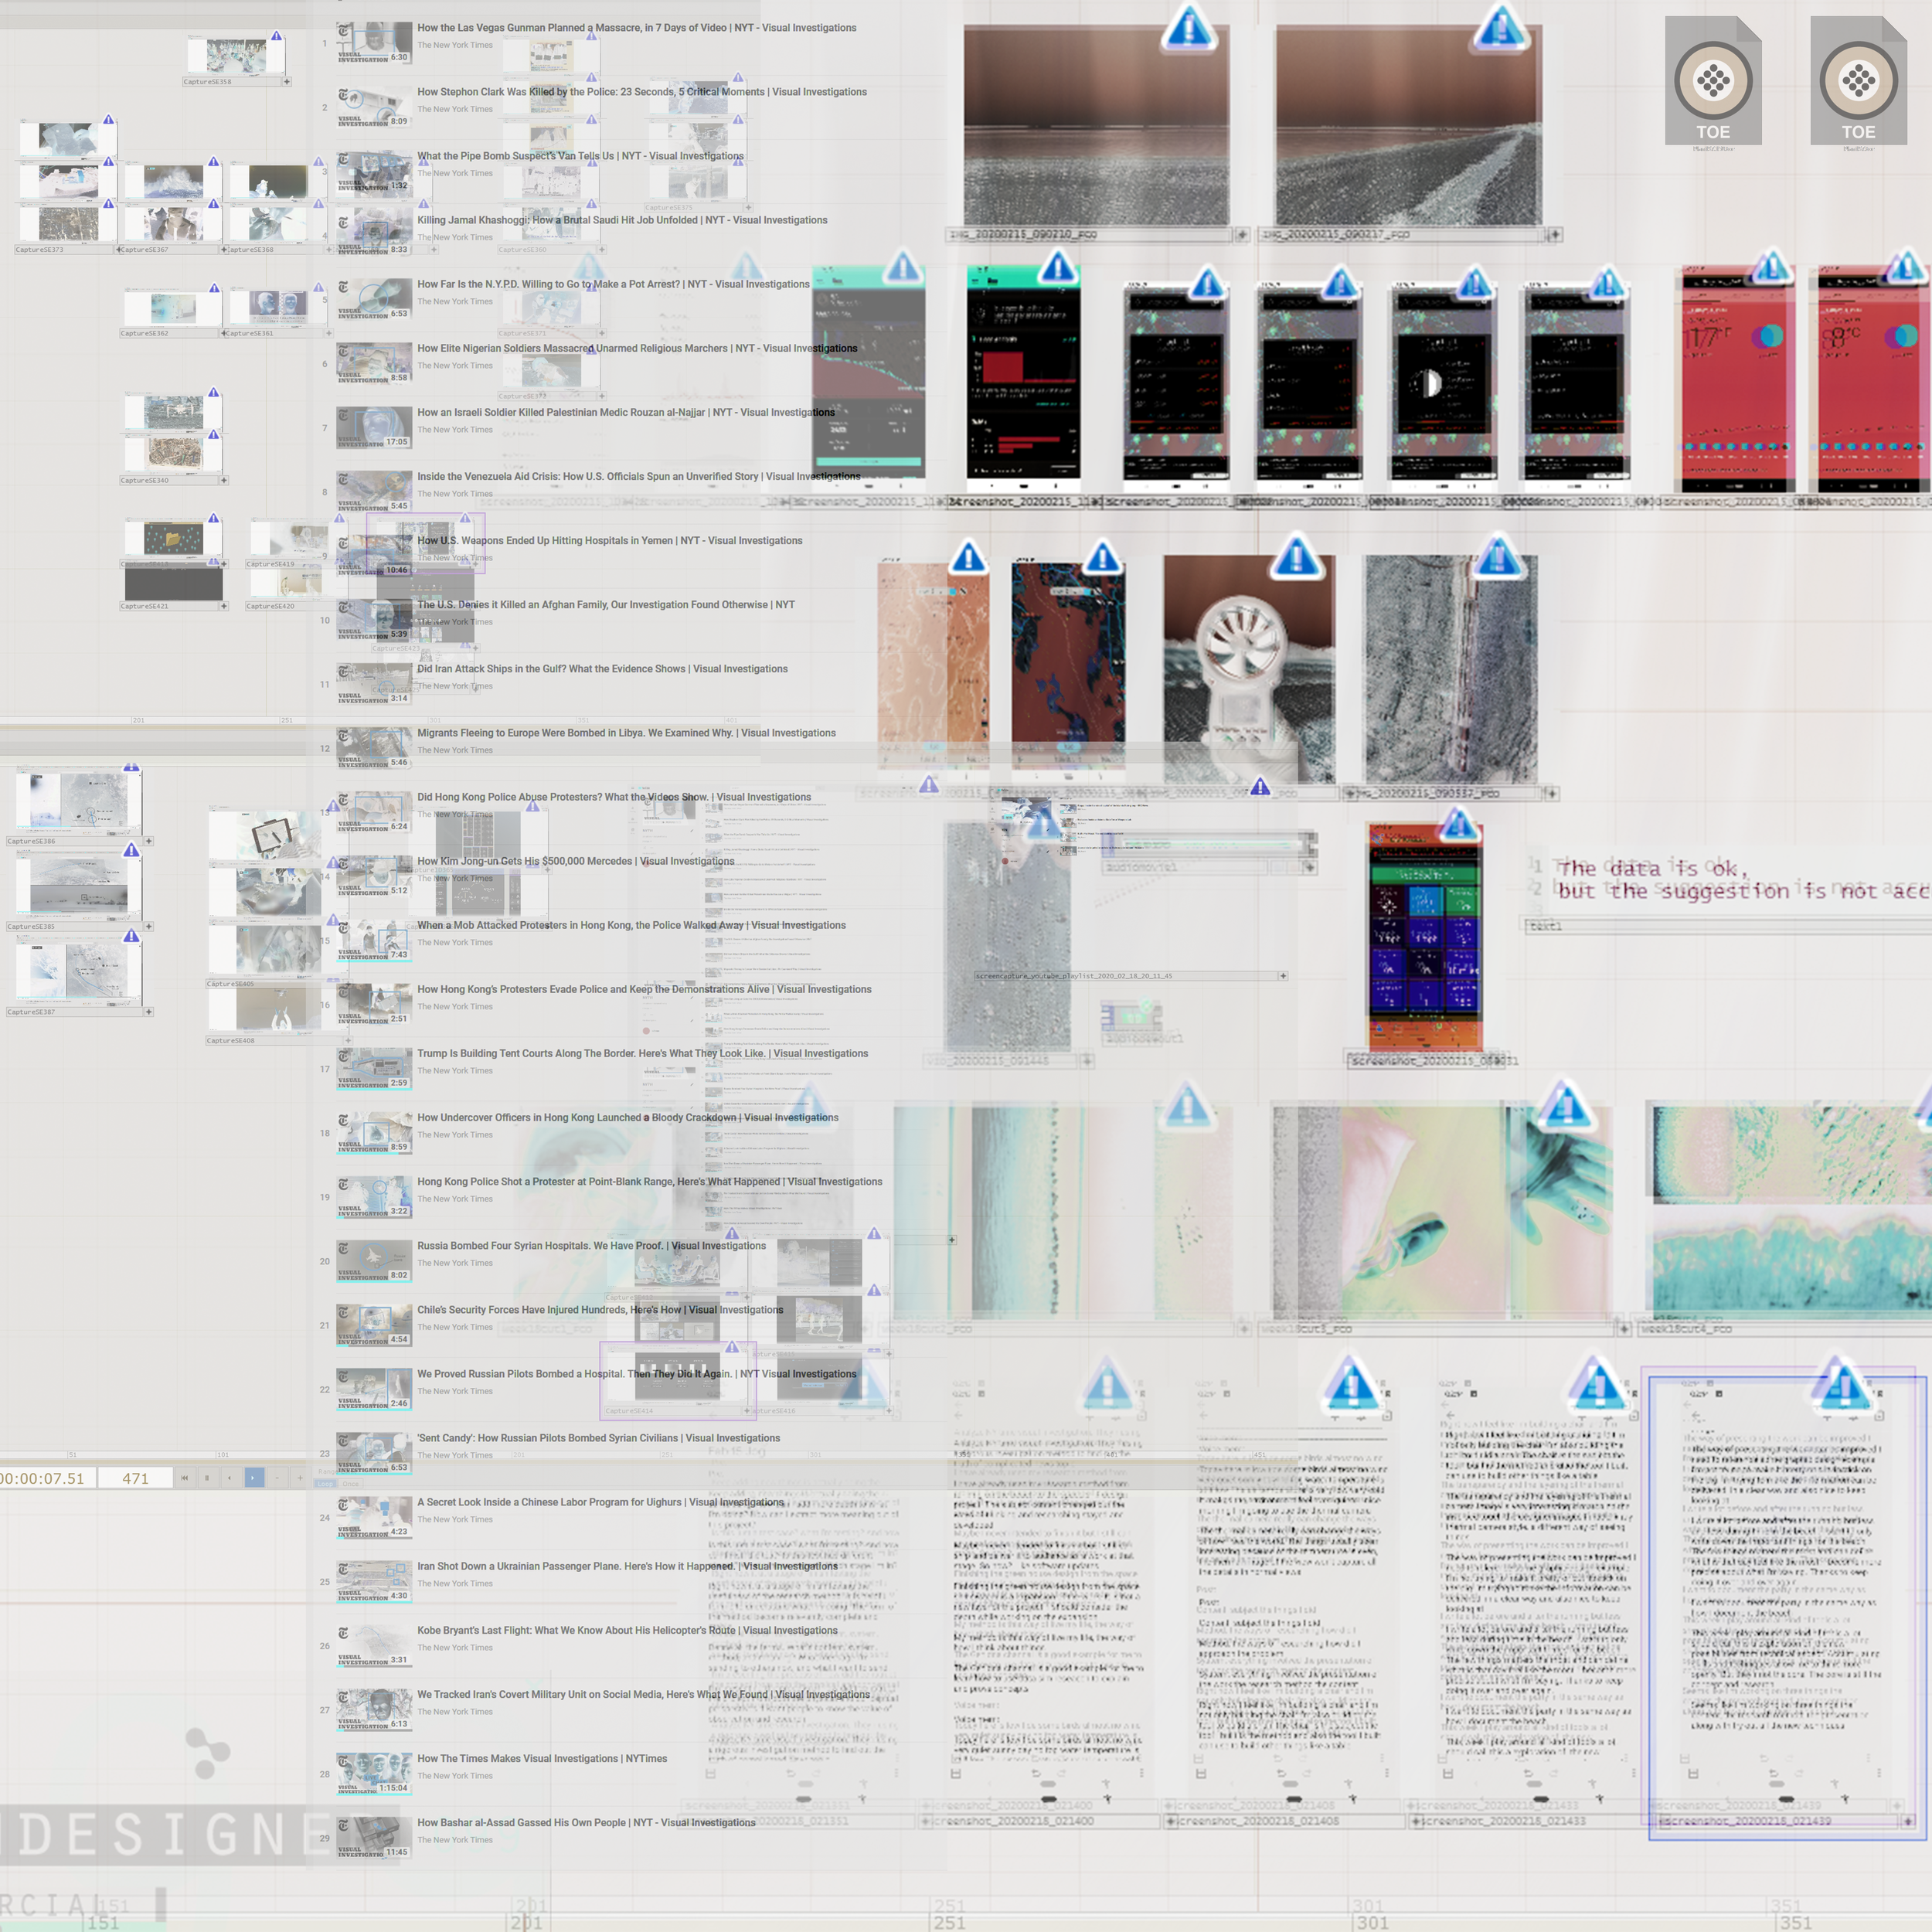Enable Loop playback mode
1932x1932 pixels.
(325, 1484)
